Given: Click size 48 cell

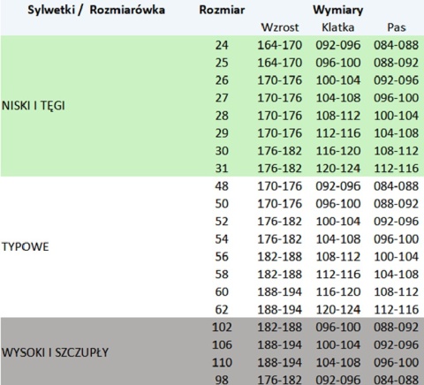Looking at the screenshot, I should (222, 186).
